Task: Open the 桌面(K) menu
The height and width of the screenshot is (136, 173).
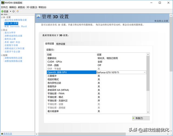Action: tap(21, 7)
